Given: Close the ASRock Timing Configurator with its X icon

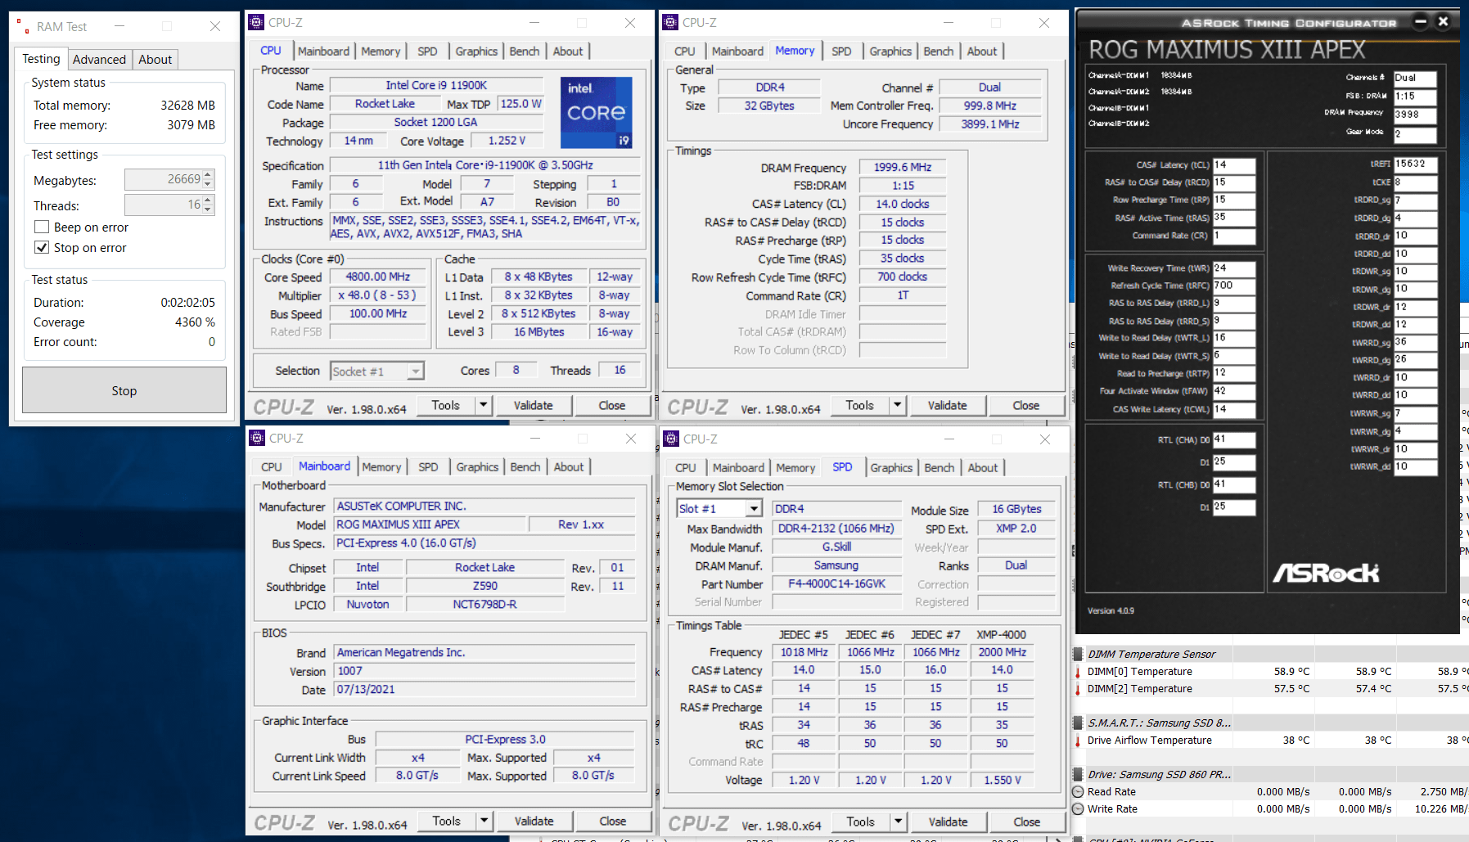Looking at the screenshot, I should 1444,22.
